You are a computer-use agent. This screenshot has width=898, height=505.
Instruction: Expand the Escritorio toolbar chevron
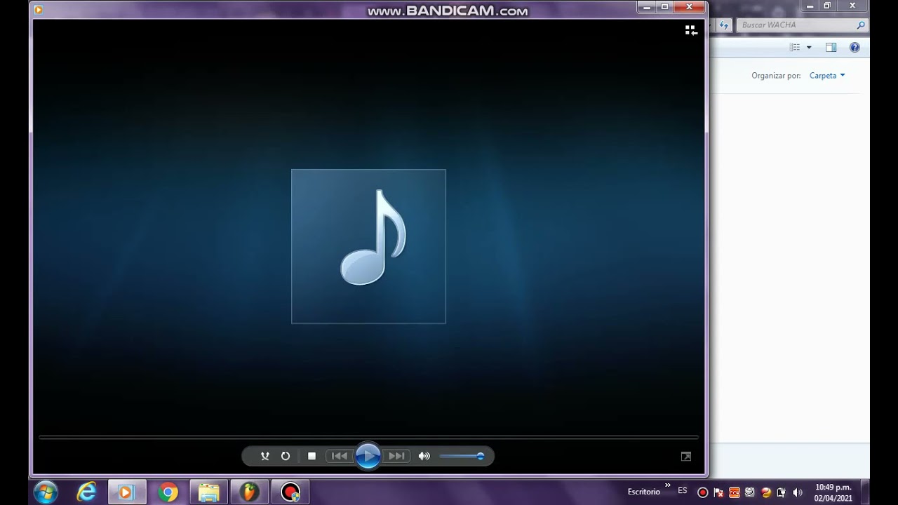[x=667, y=485]
